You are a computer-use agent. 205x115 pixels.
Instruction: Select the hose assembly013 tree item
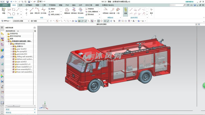tap(24, 69)
